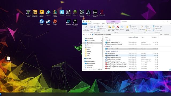Click Selecionar tudo in the ribbon
The height and width of the screenshot is (96, 171).
point(157,26)
